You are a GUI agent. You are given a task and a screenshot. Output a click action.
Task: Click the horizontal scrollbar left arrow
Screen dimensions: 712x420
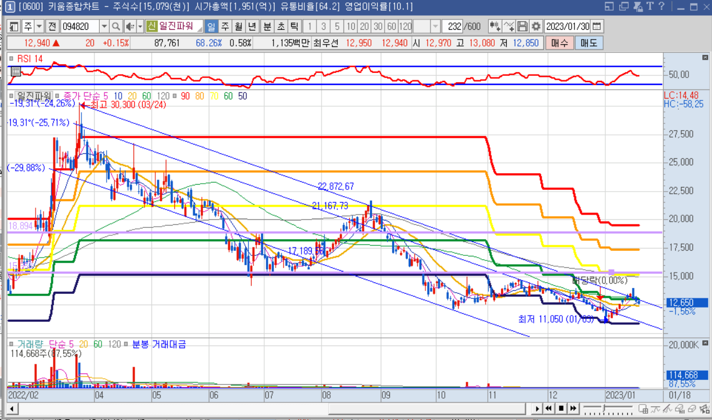pyautogui.click(x=11, y=409)
